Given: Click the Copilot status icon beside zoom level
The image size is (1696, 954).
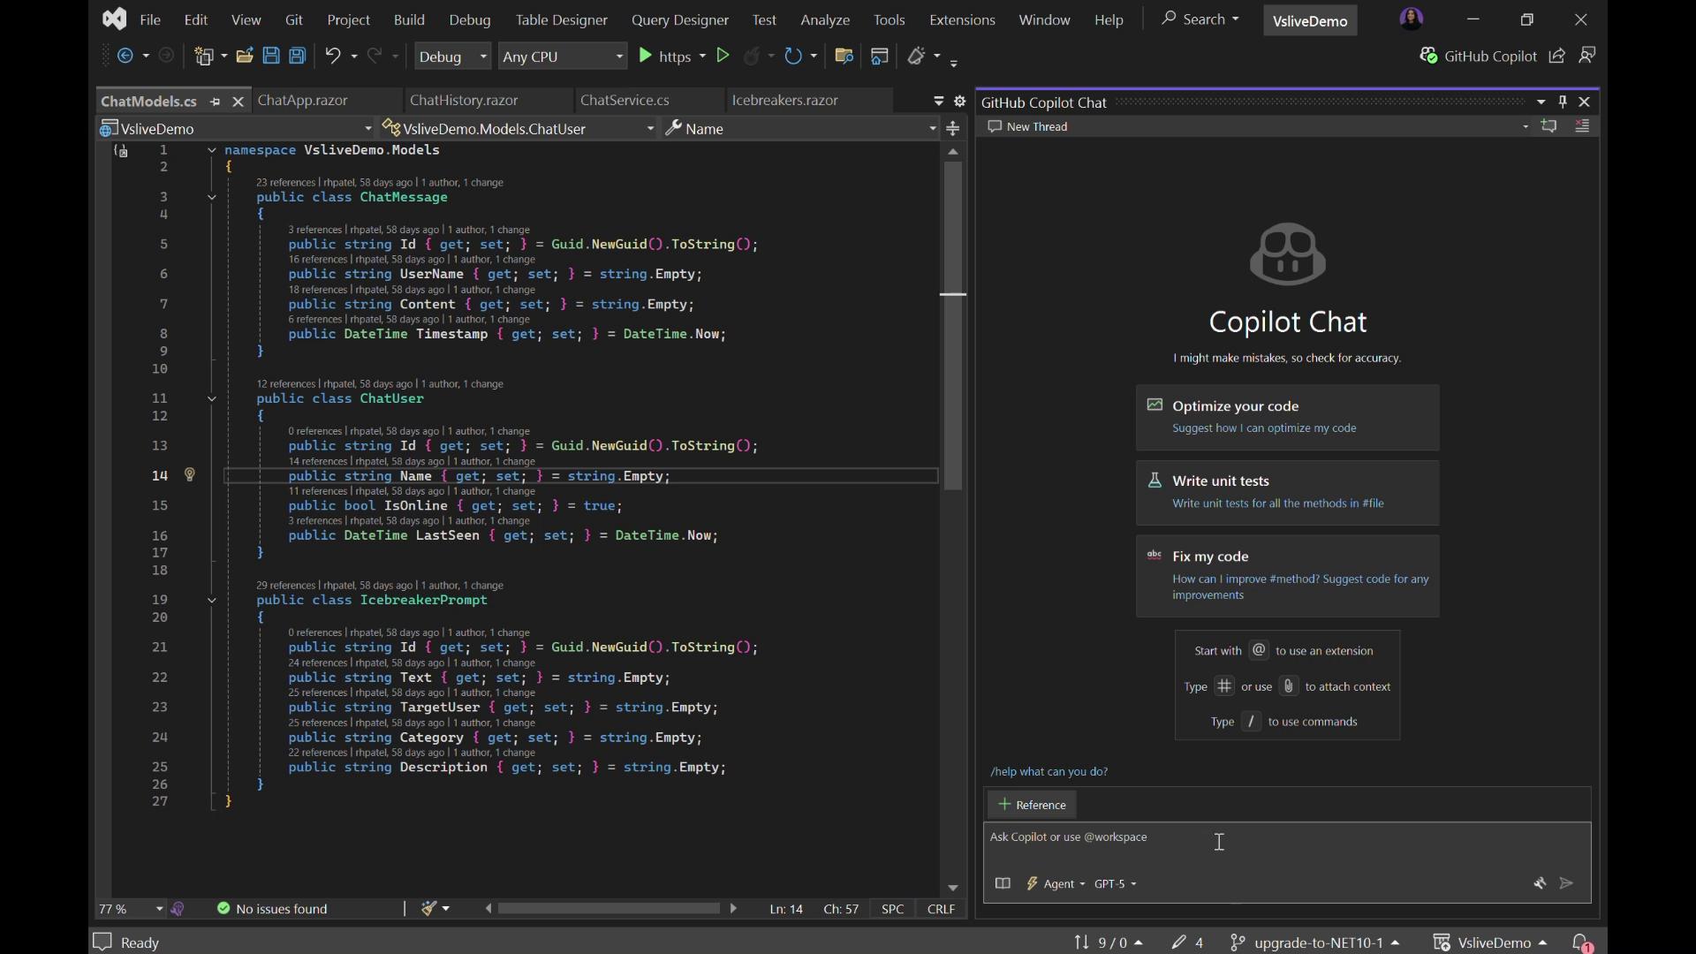Looking at the screenshot, I should 178,909.
